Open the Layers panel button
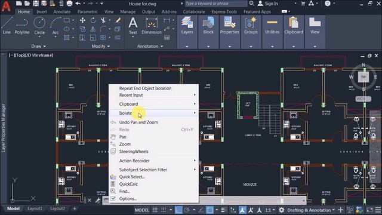Screen dimensions: 382x215 [x=187, y=32]
